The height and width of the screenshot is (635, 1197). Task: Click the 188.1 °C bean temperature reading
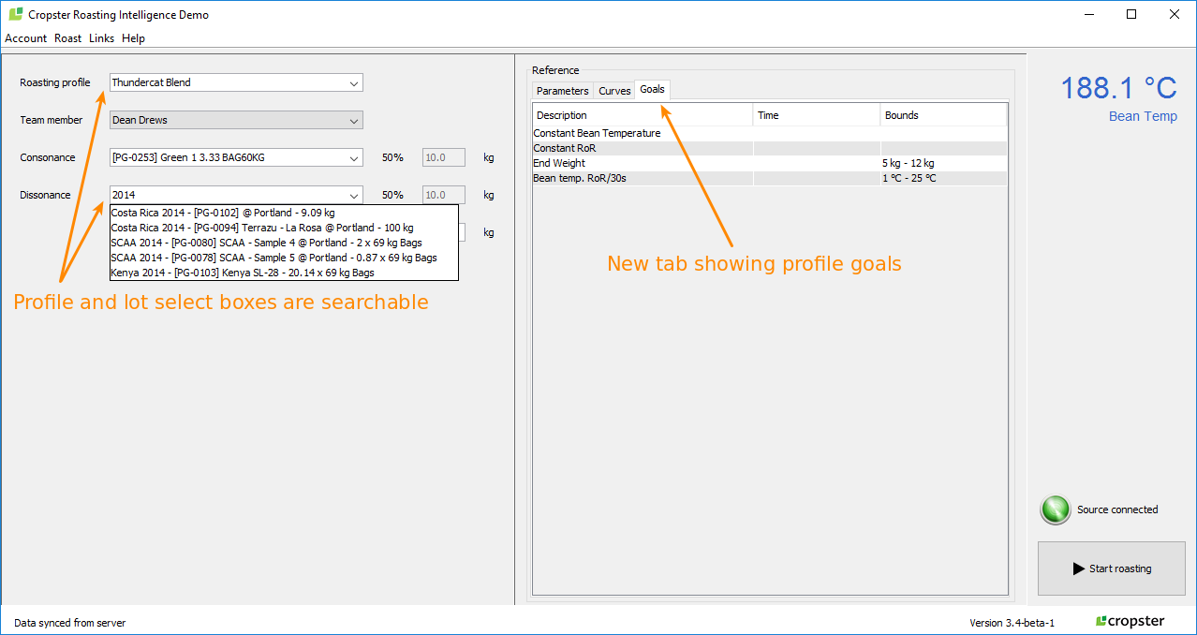click(1118, 88)
